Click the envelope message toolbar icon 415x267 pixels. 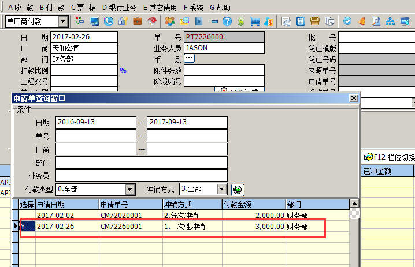[x=184, y=21]
